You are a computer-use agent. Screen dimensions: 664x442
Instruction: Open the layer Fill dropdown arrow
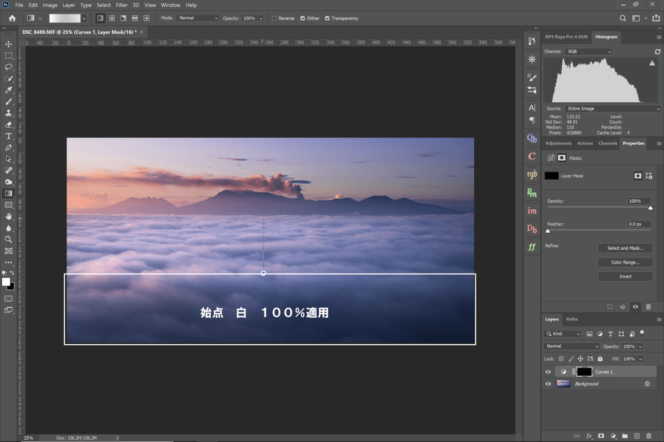pos(640,359)
